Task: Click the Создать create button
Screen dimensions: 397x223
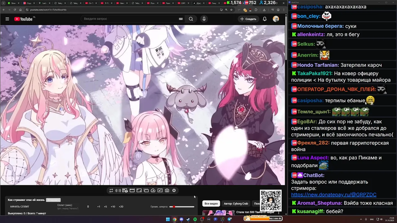Action: point(248,19)
